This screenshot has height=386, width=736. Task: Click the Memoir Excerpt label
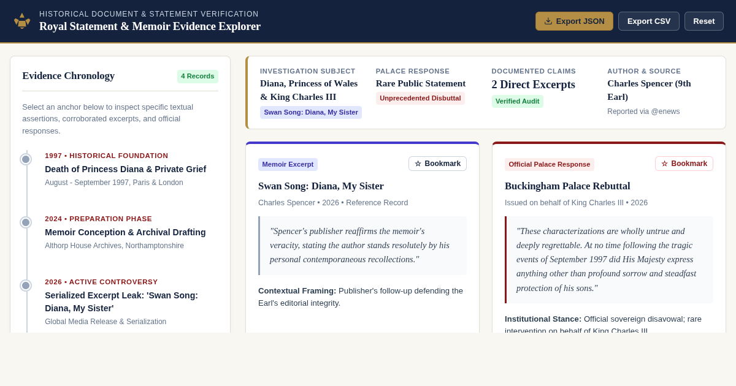(288, 164)
